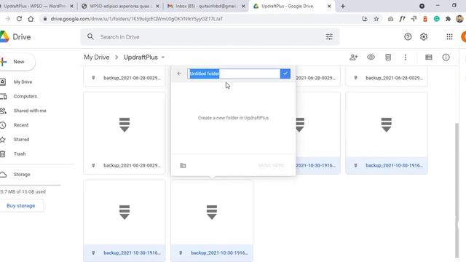Click the camera screenshot extension icon
The height and width of the screenshot is (262, 466).
tap(390, 19)
